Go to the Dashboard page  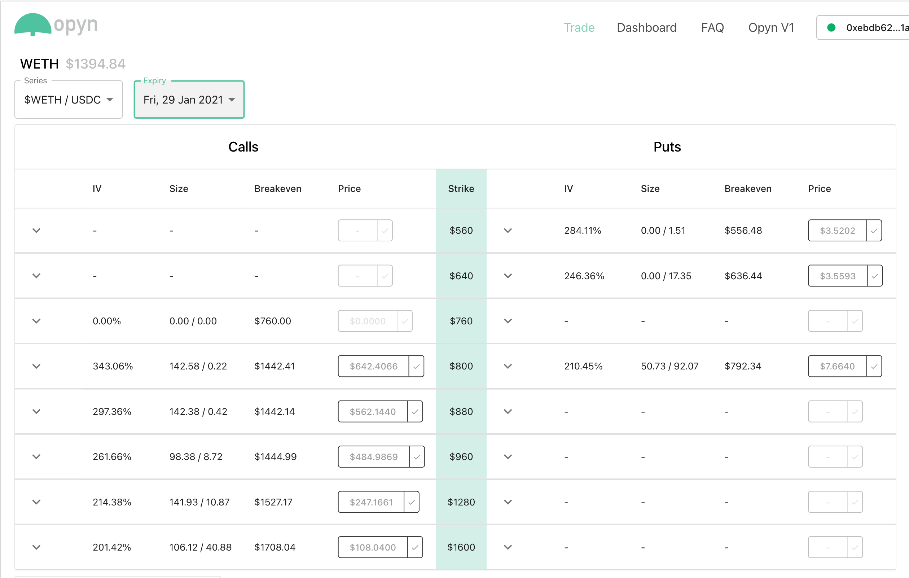point(646,27)
